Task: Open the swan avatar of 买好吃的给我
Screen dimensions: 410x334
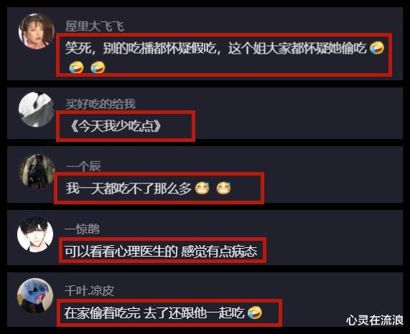Action: click(x=37, y=110)
